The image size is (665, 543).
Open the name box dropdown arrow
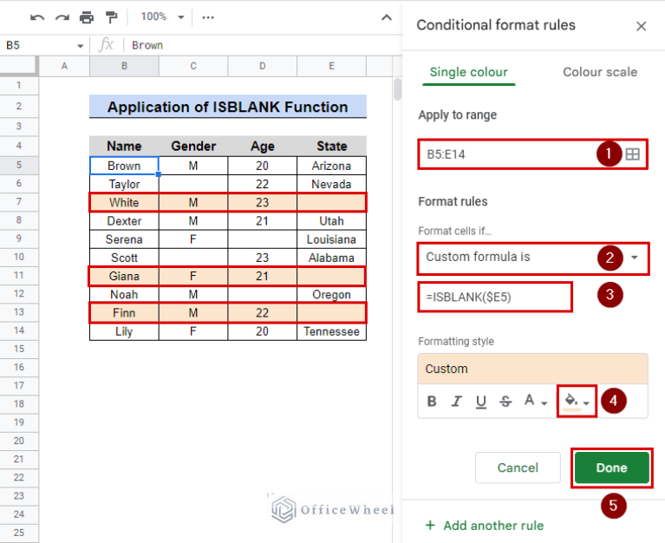(81, 45)
